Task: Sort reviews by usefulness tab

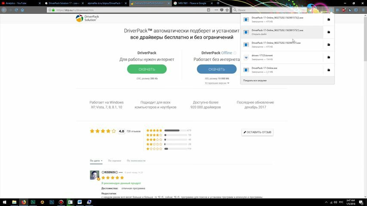Action: click(x=136, y=161)
